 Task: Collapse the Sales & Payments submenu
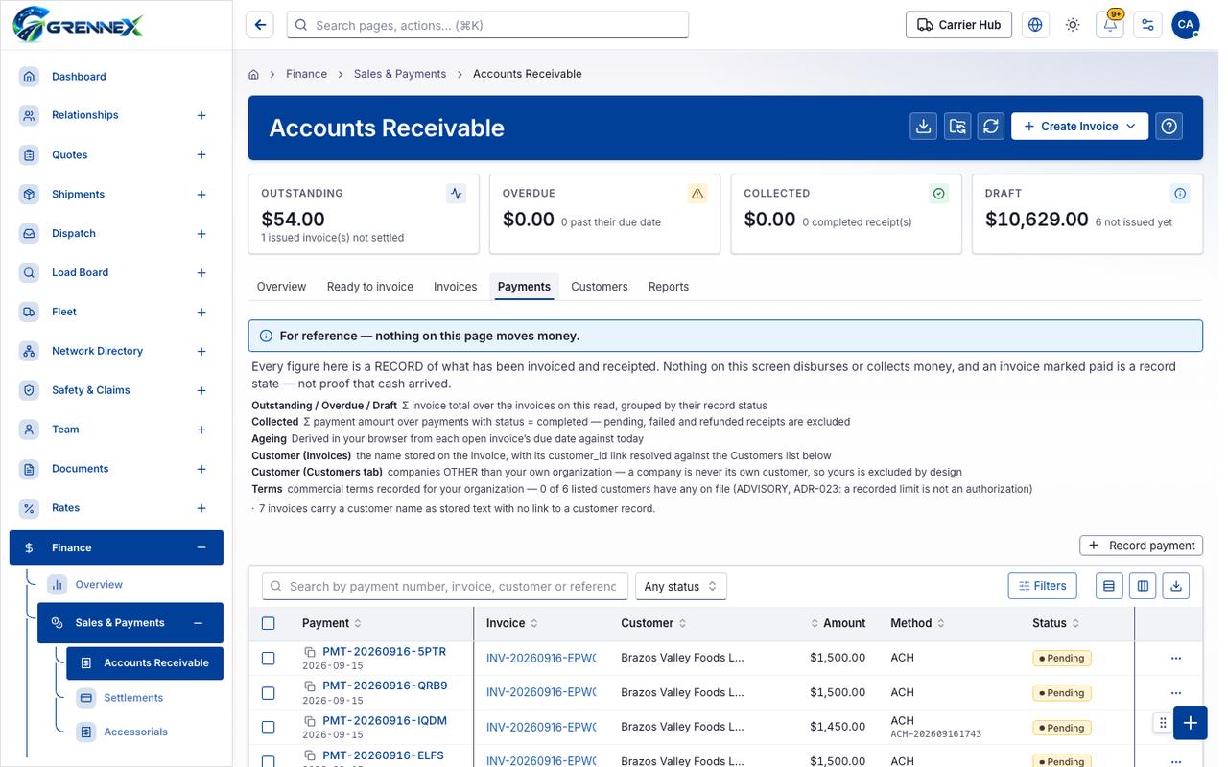click(198, 623)
